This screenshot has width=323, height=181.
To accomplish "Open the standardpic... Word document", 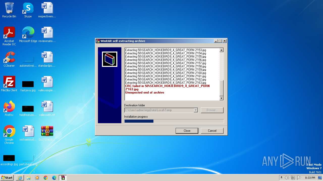I will (47, 59).
